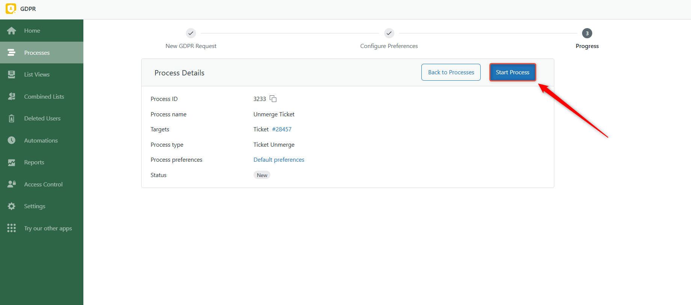Click Back to Processes button
The height and width of the screenshot is (305, 691).
click(451, 72)
